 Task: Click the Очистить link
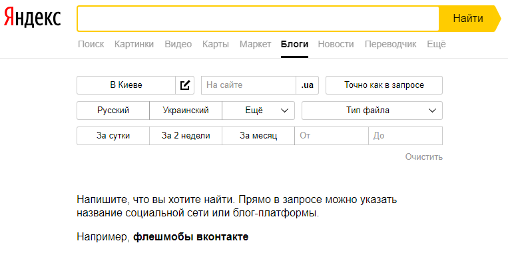[423, 157]
